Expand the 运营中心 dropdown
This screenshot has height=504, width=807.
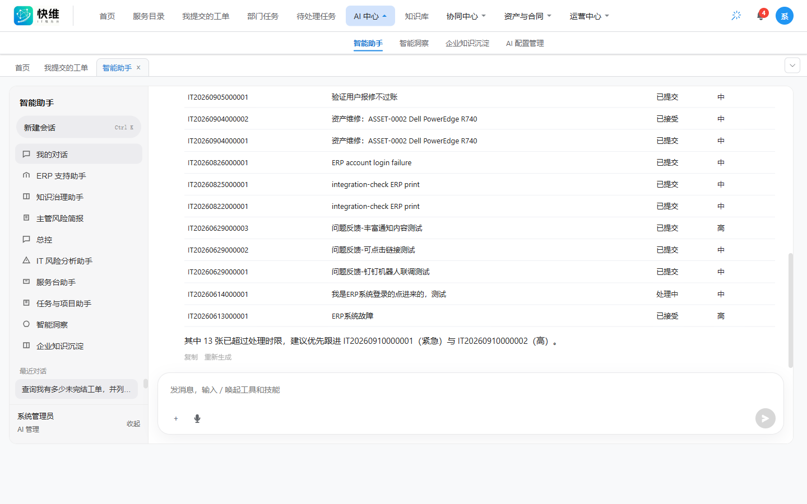[x=590, y=16]
